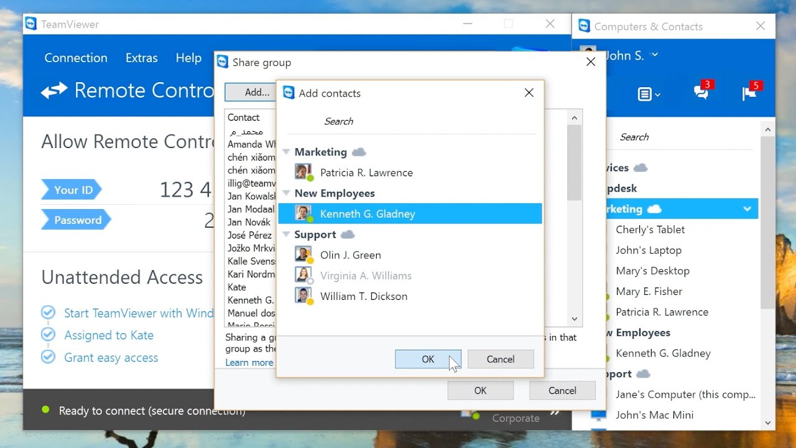Click scroll up arrow in Share group list
The width and height of the screenshot is (796, 448).
coord(575,118)
